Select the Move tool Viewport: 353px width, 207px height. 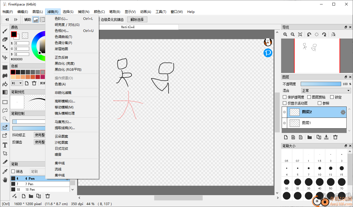pos(5,58)
